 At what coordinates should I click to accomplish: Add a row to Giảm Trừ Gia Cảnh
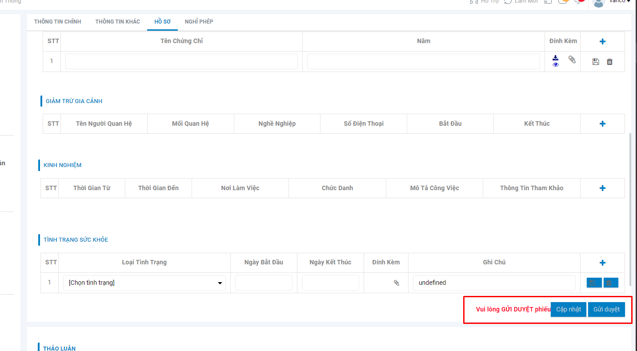click(602, 124)
